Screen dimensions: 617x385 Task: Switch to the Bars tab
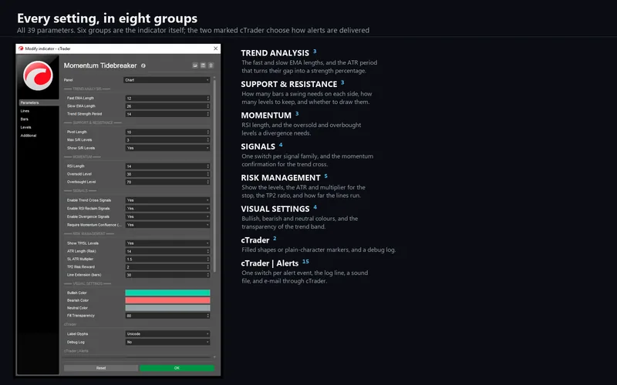[25, 119]
